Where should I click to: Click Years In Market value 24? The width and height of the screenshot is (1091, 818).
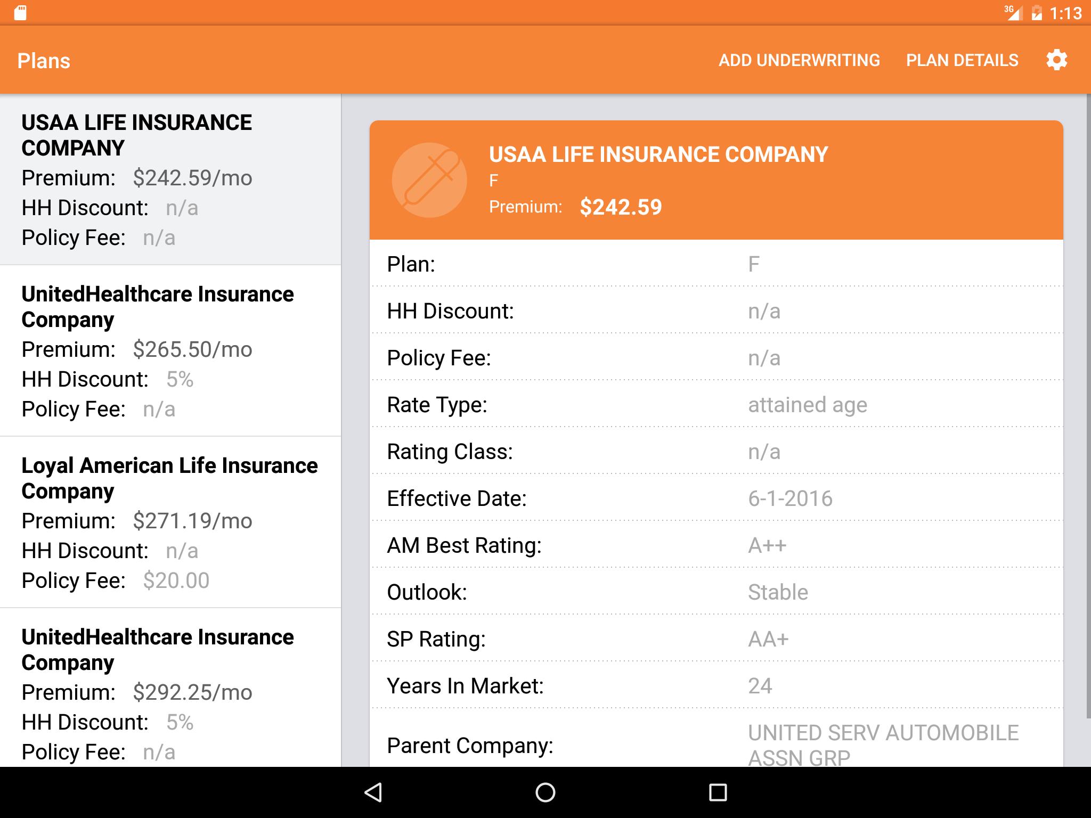point(760,686)
